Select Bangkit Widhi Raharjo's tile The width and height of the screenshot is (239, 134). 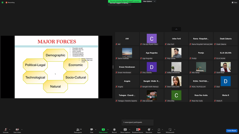click(x=152, y=81)
